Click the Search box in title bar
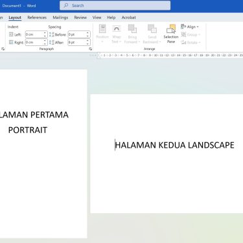Screen dimensions: 243x243 tap(115, 5)
